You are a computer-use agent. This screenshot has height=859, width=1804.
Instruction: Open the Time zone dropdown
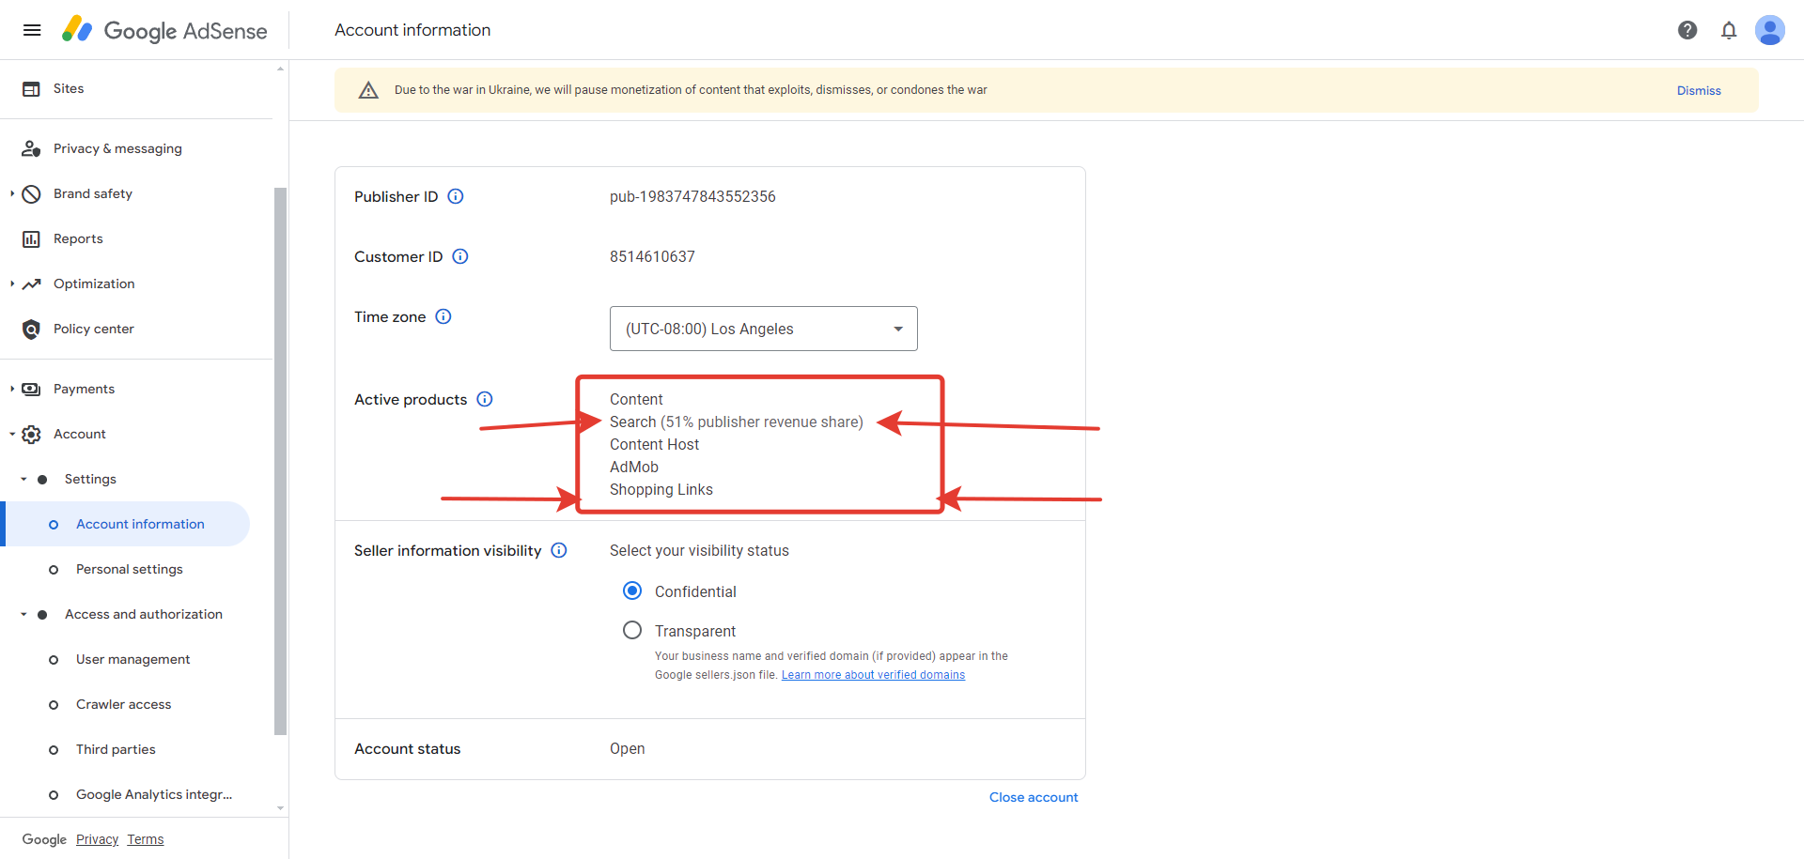coord(764,329)
